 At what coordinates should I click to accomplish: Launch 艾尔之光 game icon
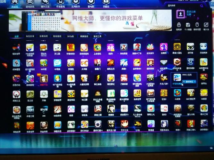click(124, 124)
